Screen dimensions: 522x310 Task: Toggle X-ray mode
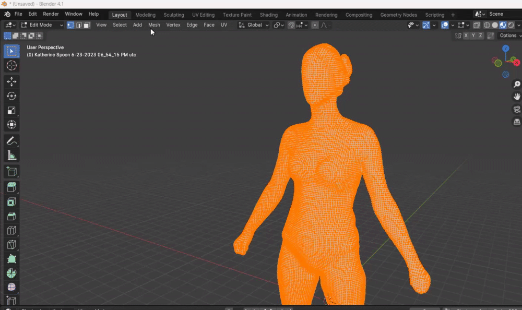477,25
